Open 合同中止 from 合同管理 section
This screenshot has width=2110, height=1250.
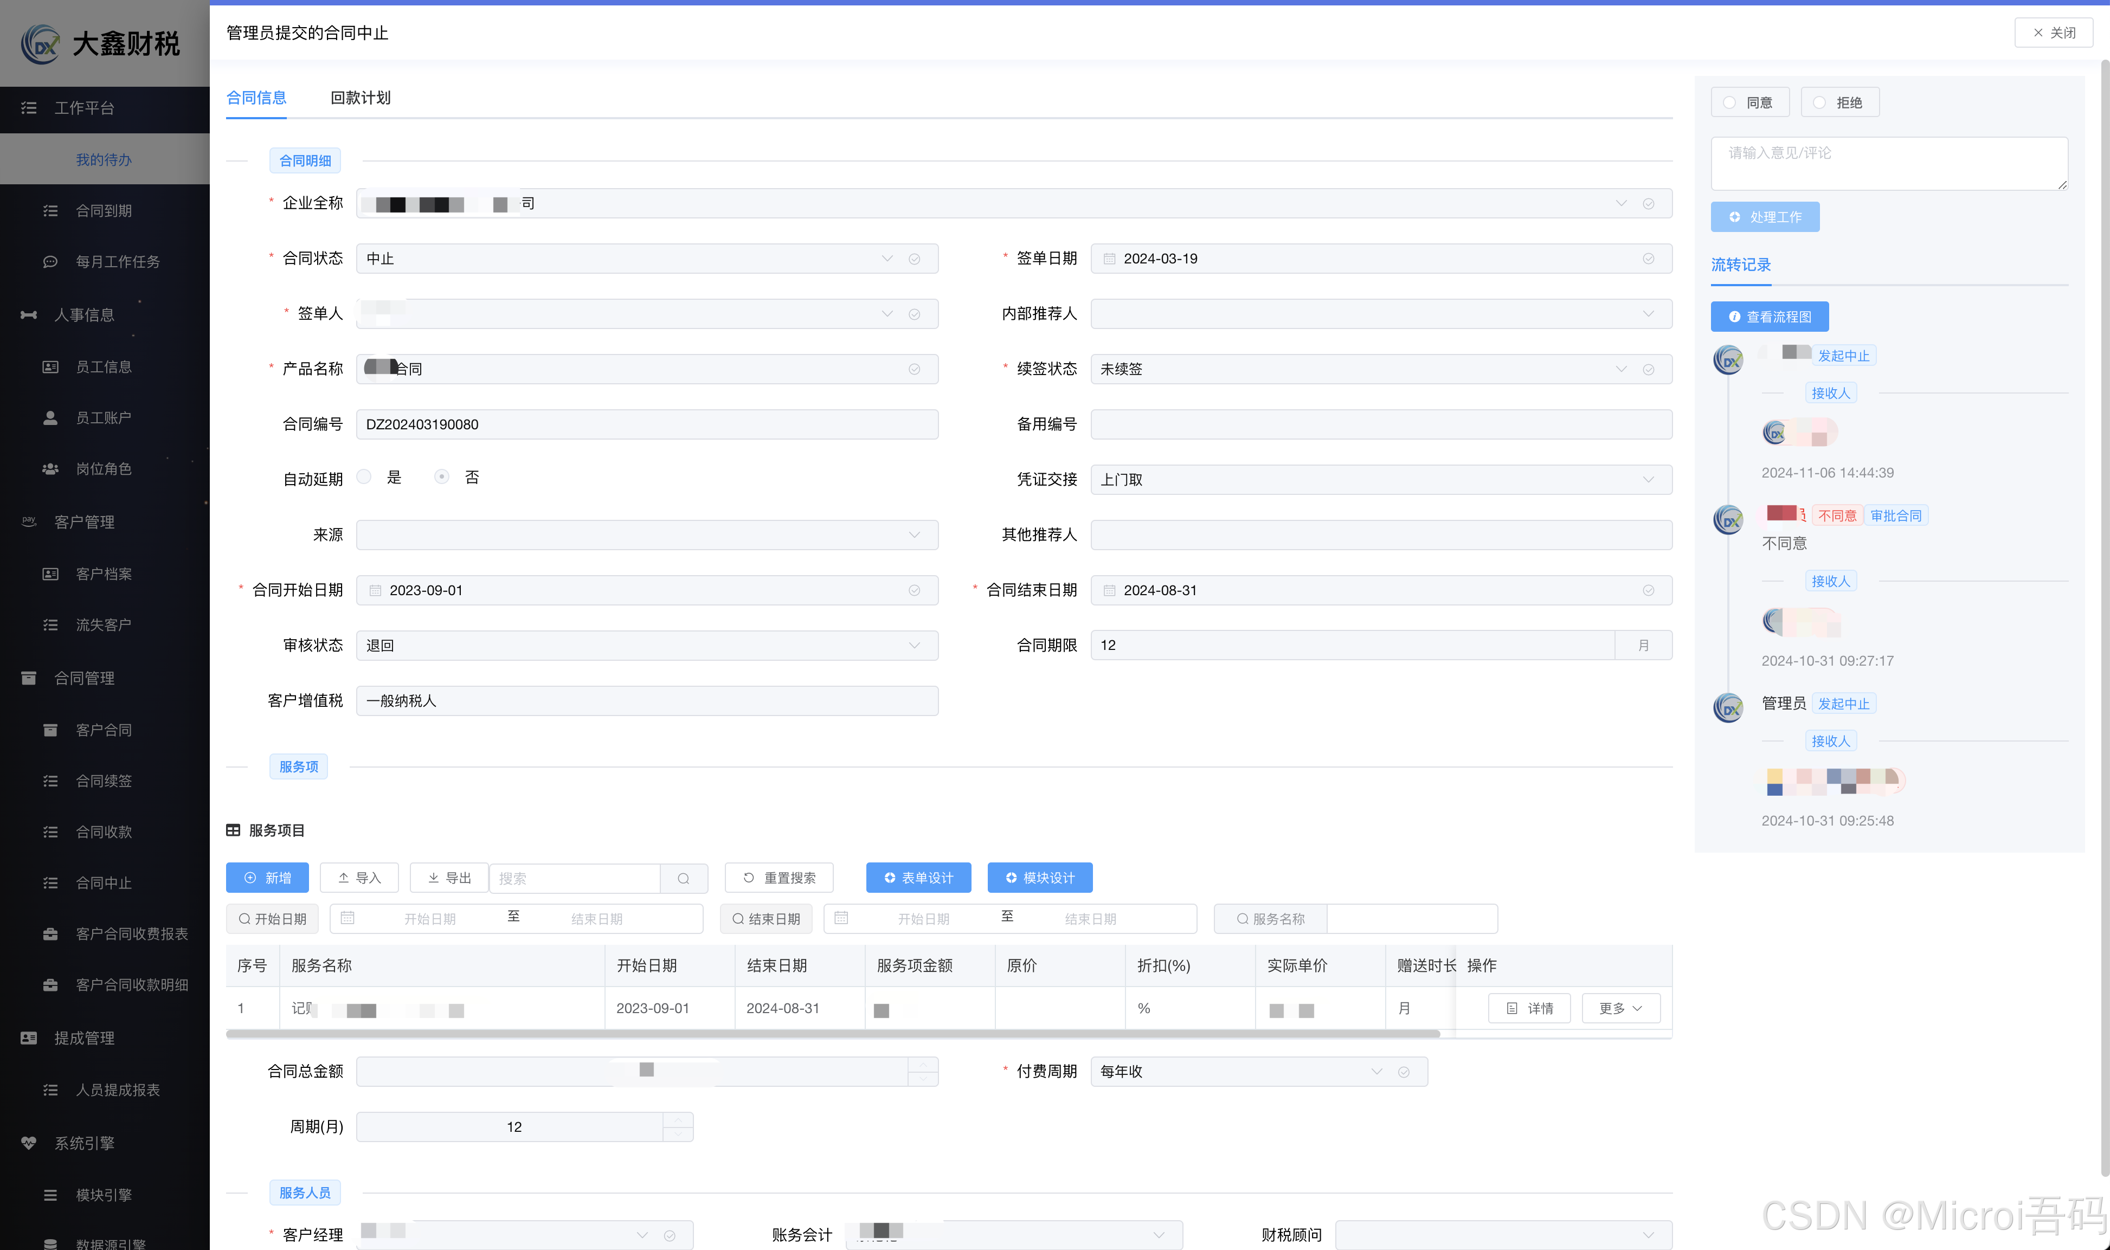[x=103, y=882]
